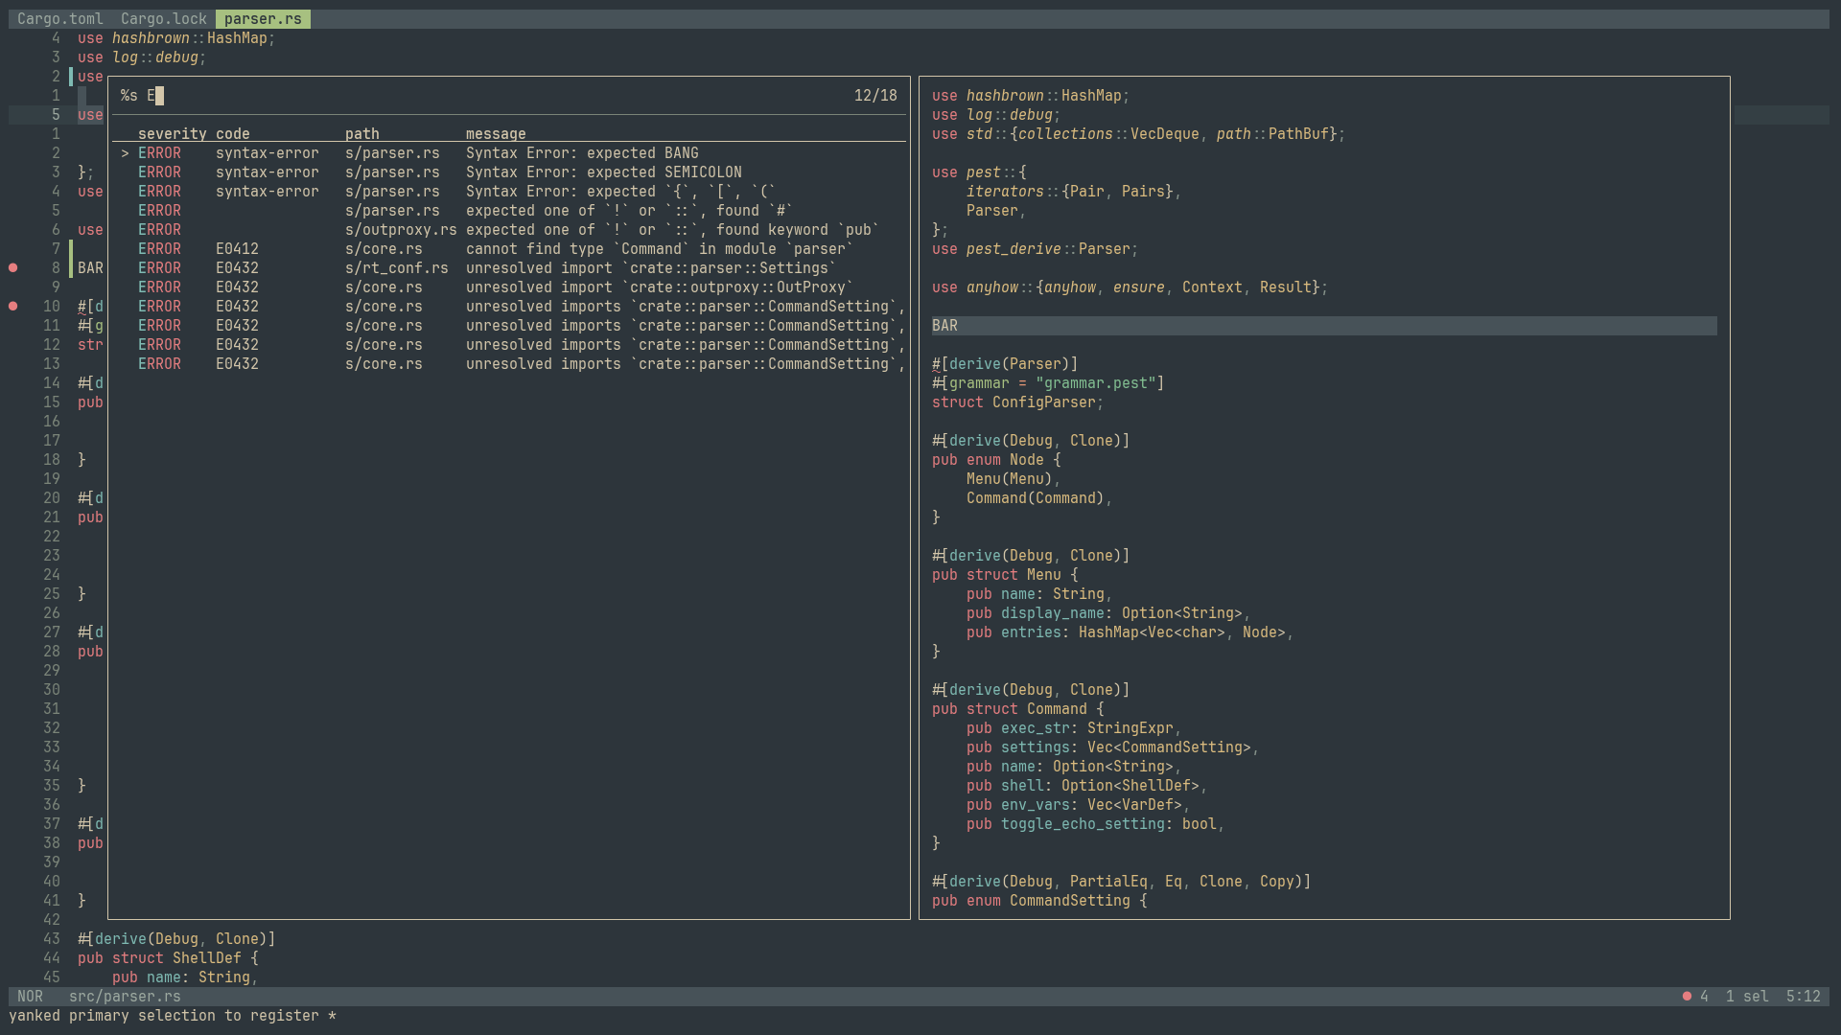This screenshot has height=1035, width=1841.
Task: Click the '1 sel' selection count
Action: (x=1747, y=997)
